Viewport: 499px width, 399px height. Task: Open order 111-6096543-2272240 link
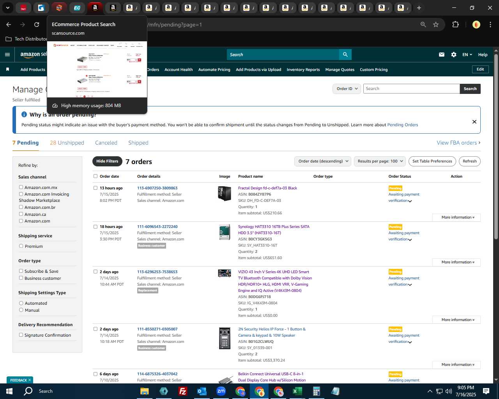click(157, 227)
